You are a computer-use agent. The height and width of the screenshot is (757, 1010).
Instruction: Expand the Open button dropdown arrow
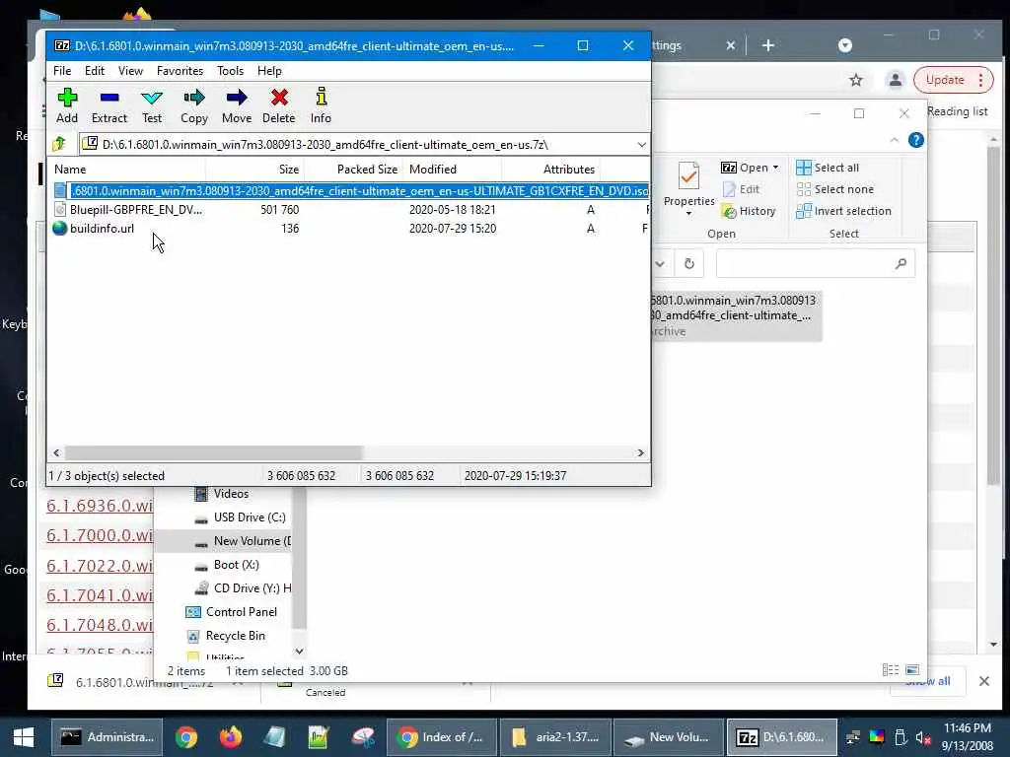[775, 168]
